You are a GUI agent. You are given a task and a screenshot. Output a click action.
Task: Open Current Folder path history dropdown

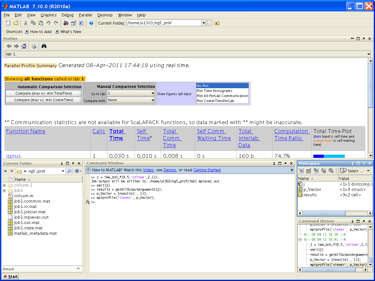(x=204, y=23)
